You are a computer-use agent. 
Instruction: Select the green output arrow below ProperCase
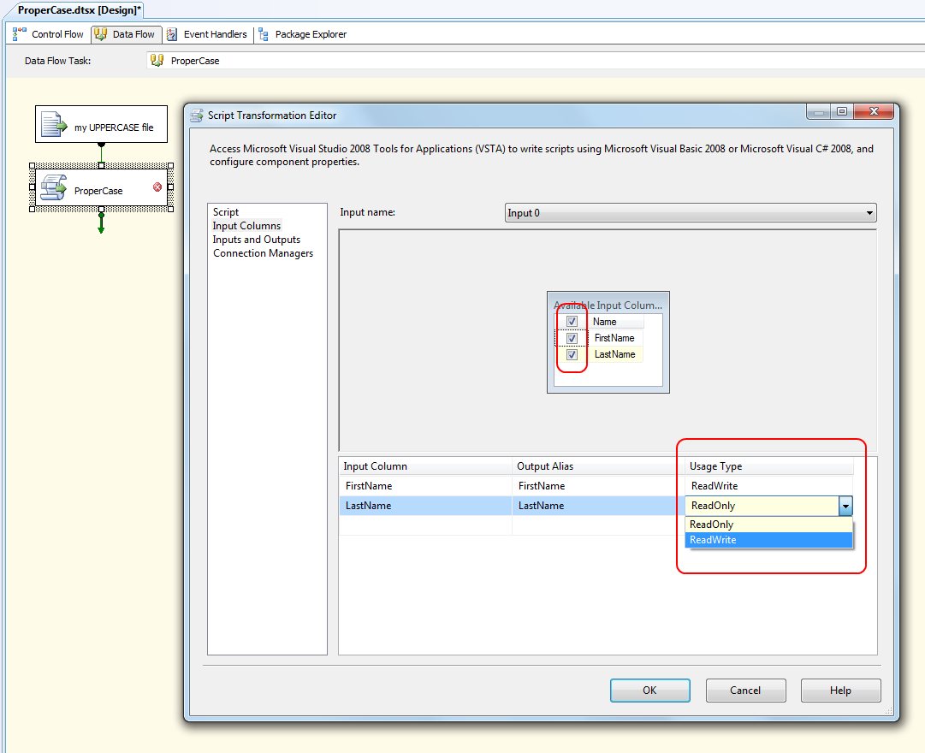coord(101,222)
